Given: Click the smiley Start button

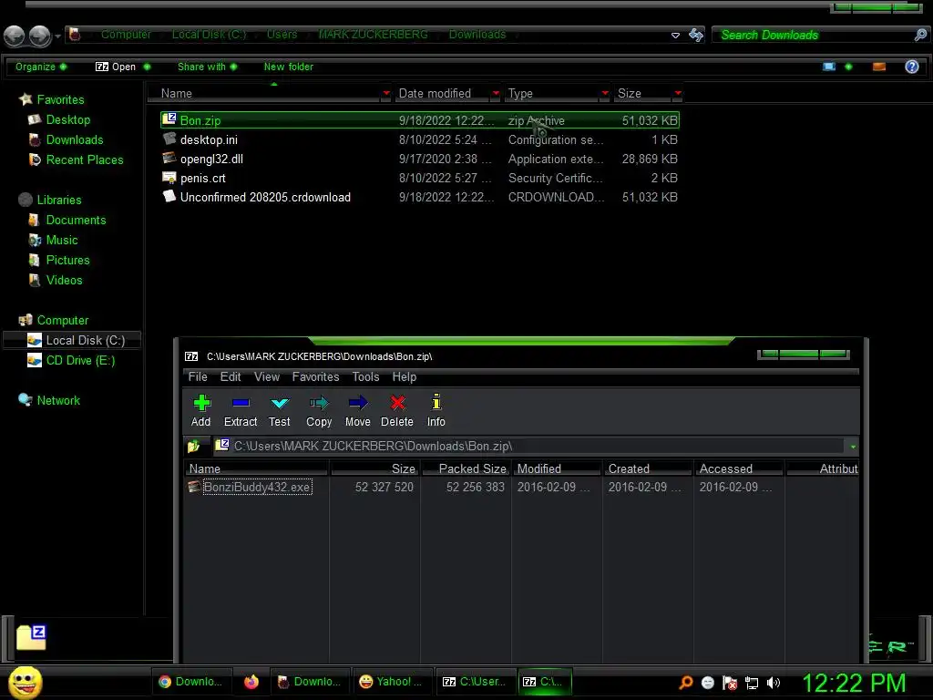Looking at the screenshot, I should point(25,682).
